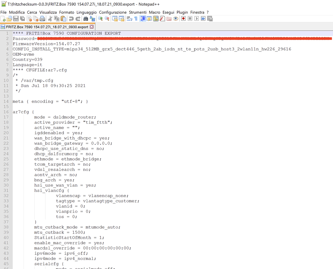The height and width of the screenshot is (269, 333).
Task: Open the Function List panel icon
Action: 162,19
